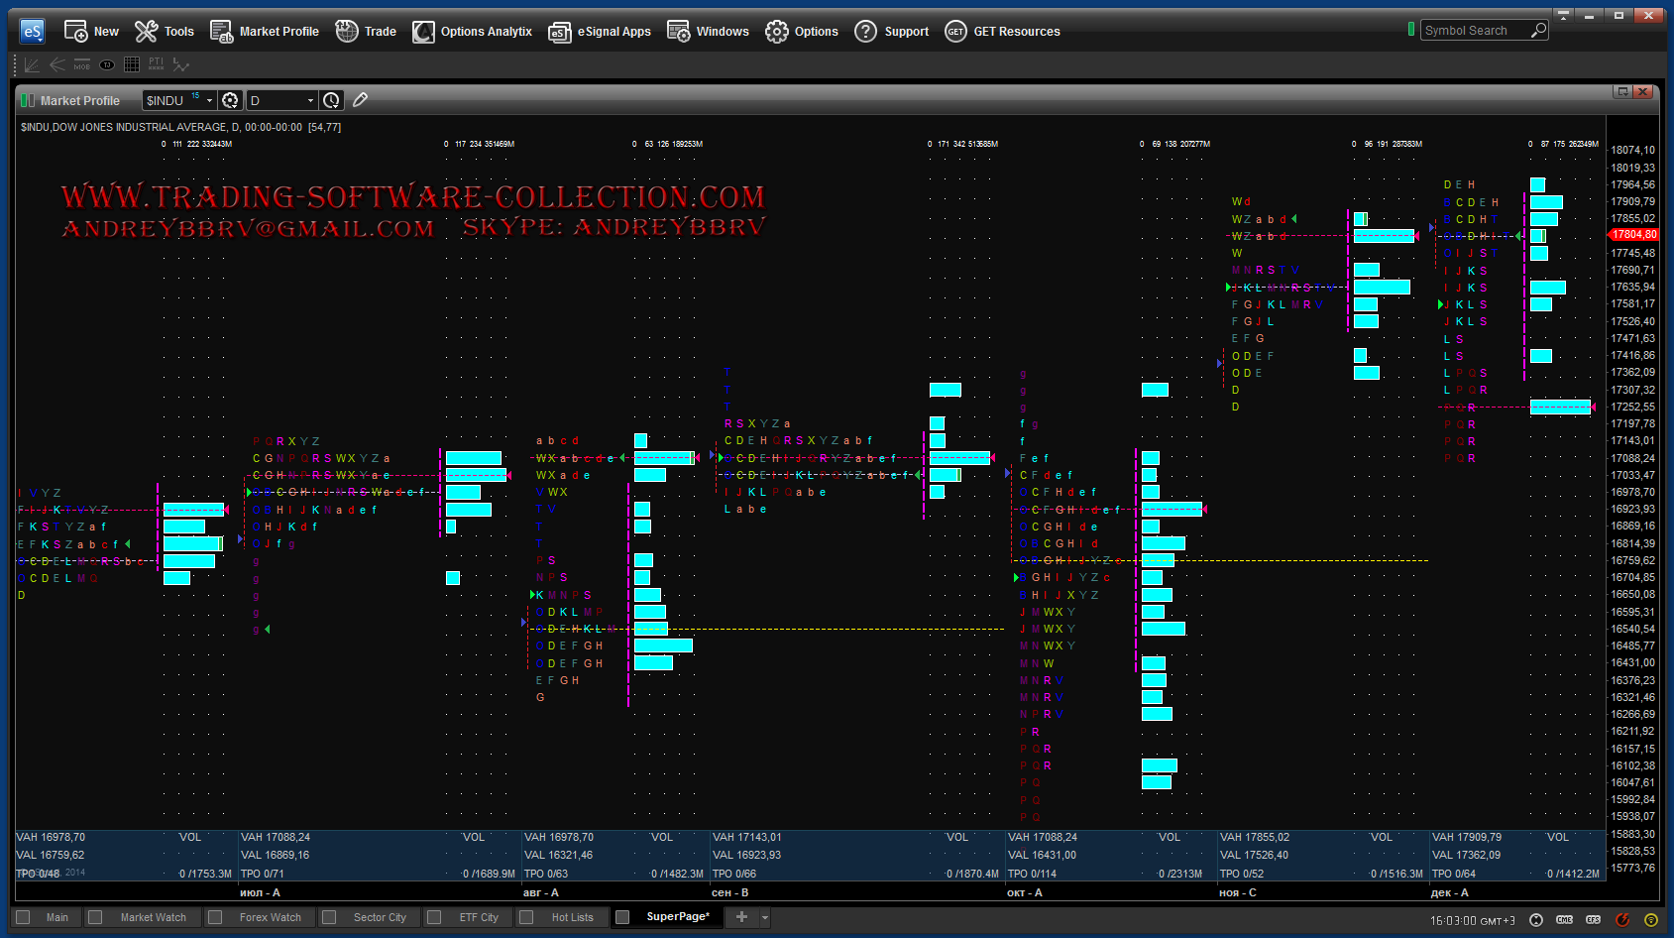Expand the $INDU symbol dropdown

tap(209, 100)
